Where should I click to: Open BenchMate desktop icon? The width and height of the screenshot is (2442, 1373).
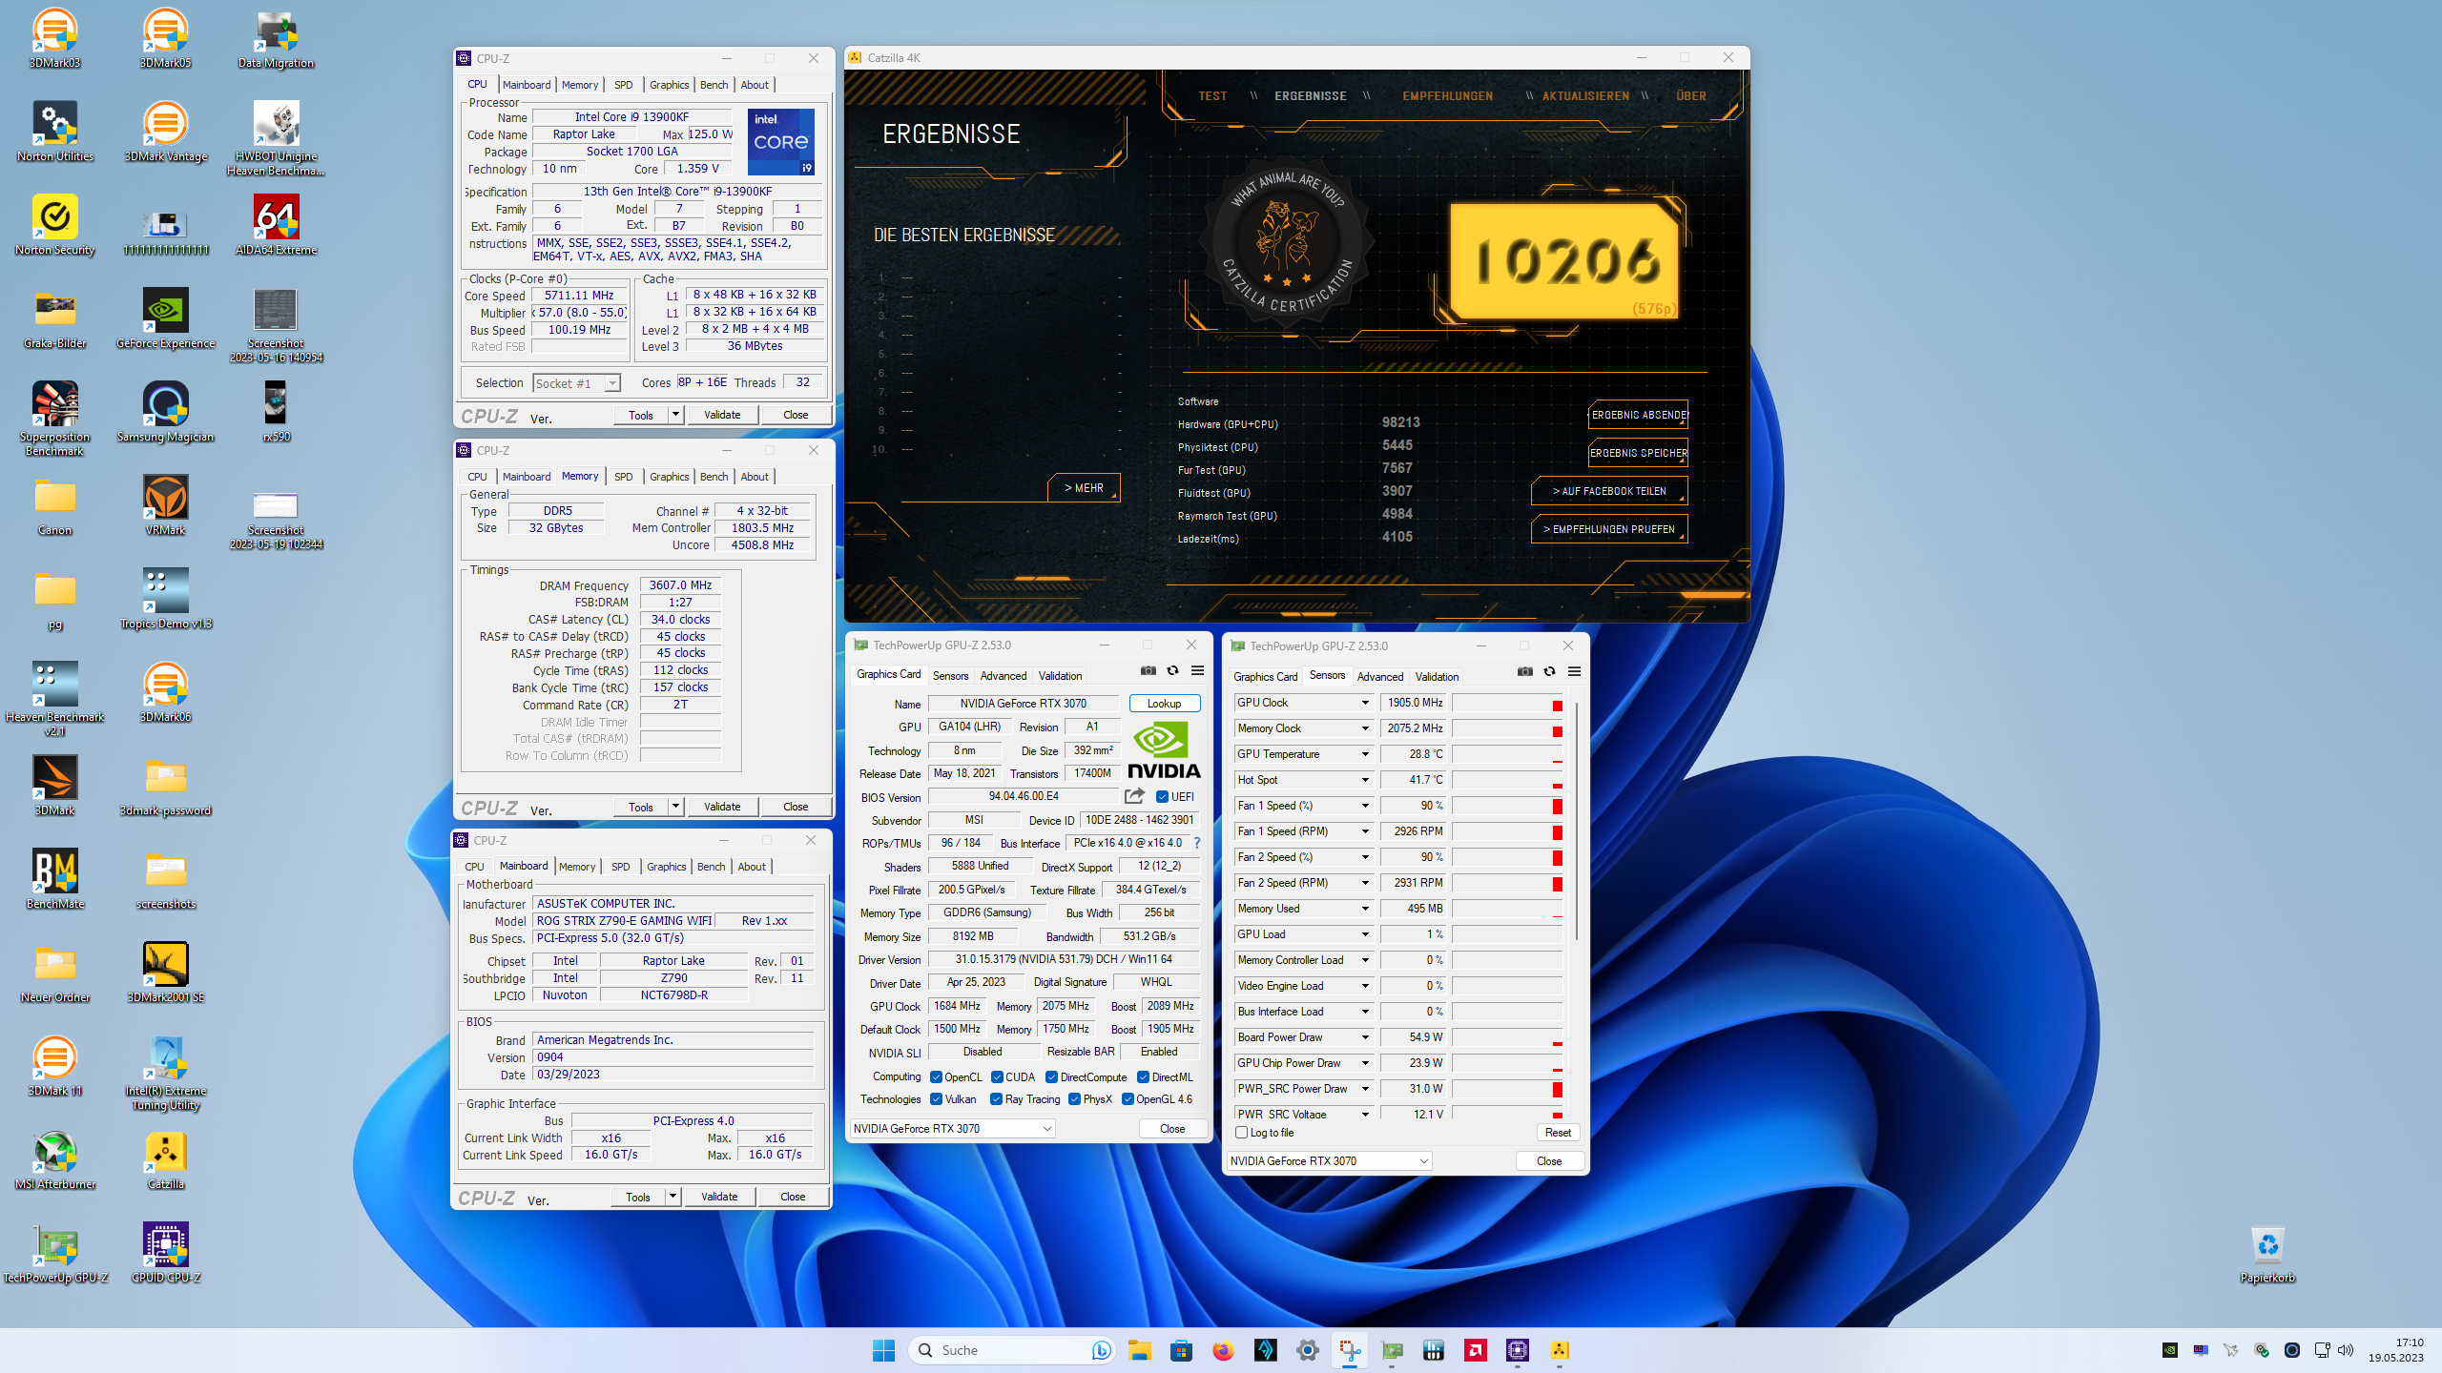55,879
